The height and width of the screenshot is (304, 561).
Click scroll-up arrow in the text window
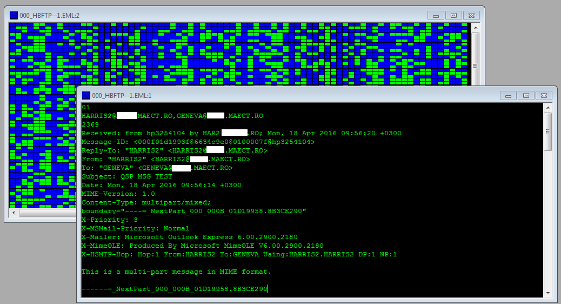pyautogui.click(x=547, y=107)
